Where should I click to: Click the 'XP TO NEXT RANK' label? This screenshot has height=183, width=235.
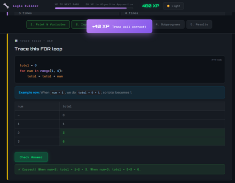[x=67, y=4]
